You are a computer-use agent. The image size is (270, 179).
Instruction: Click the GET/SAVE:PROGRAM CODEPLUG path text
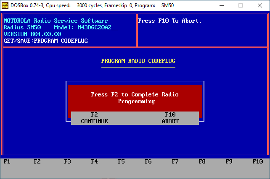[x=46, y=41]
